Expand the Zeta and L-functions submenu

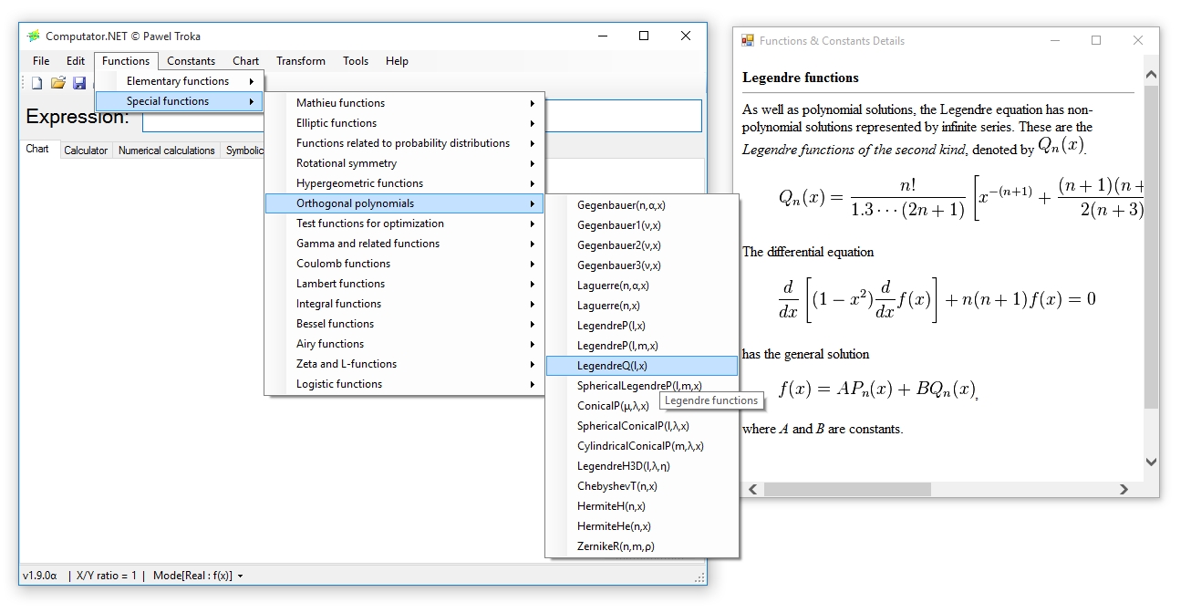point(404,364)
